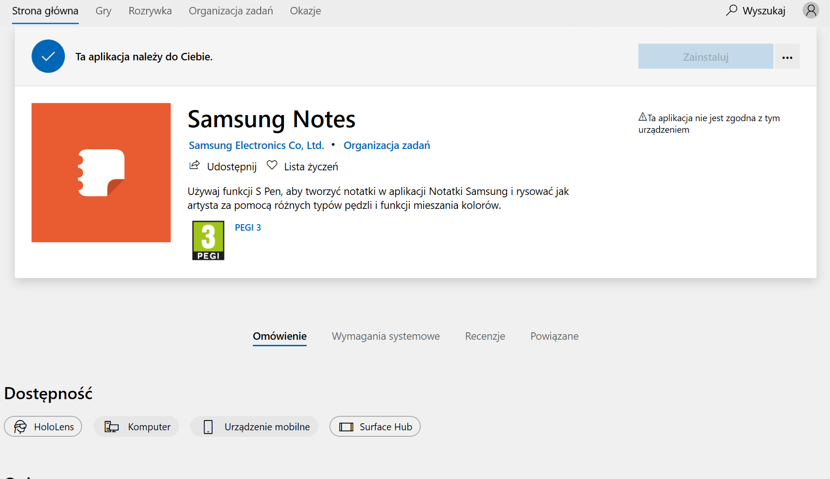This screenshot has width=830, height=479.
Task: Open the Organizacja zadań category link
Action: (x=386, y=145)
